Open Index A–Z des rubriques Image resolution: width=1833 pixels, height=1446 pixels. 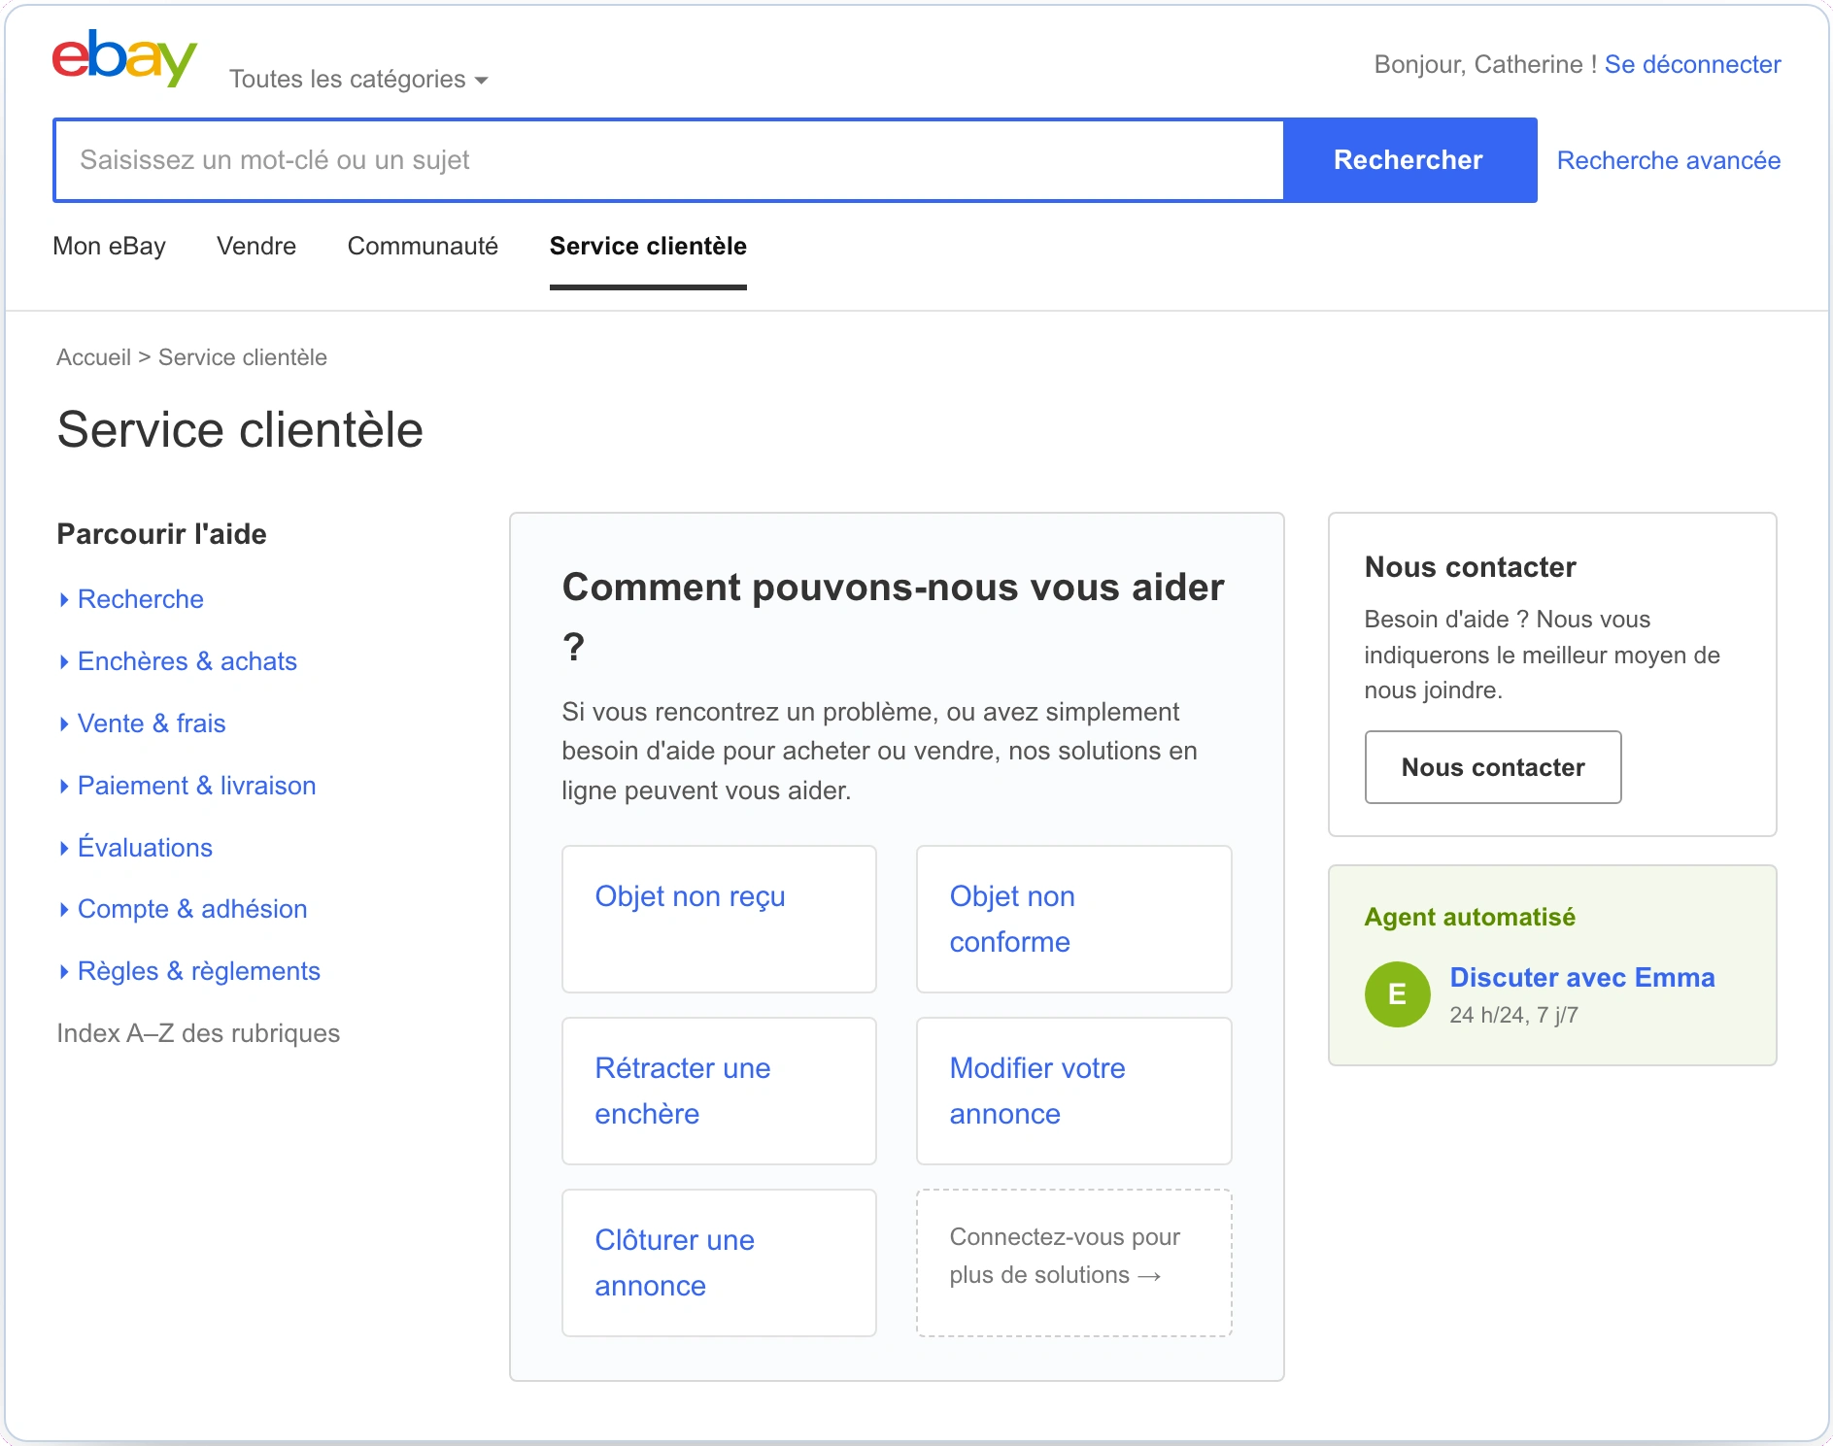tap(198, 1033)
